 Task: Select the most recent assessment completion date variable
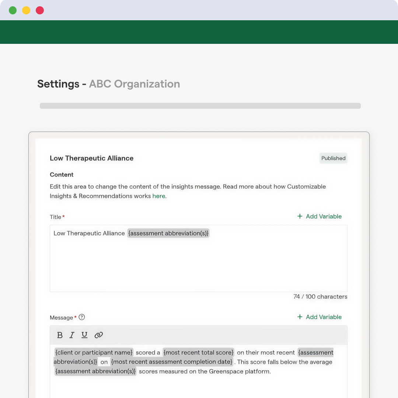[x=172, y=362]
